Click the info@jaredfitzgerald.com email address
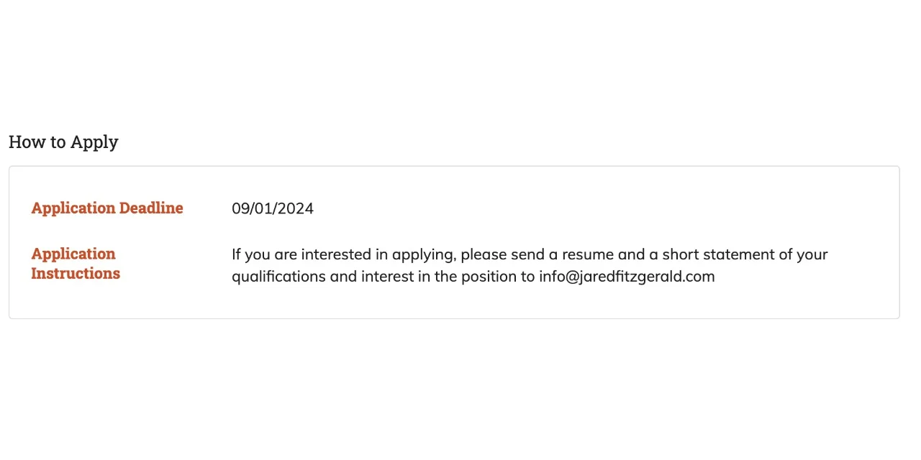 point(627,277)
